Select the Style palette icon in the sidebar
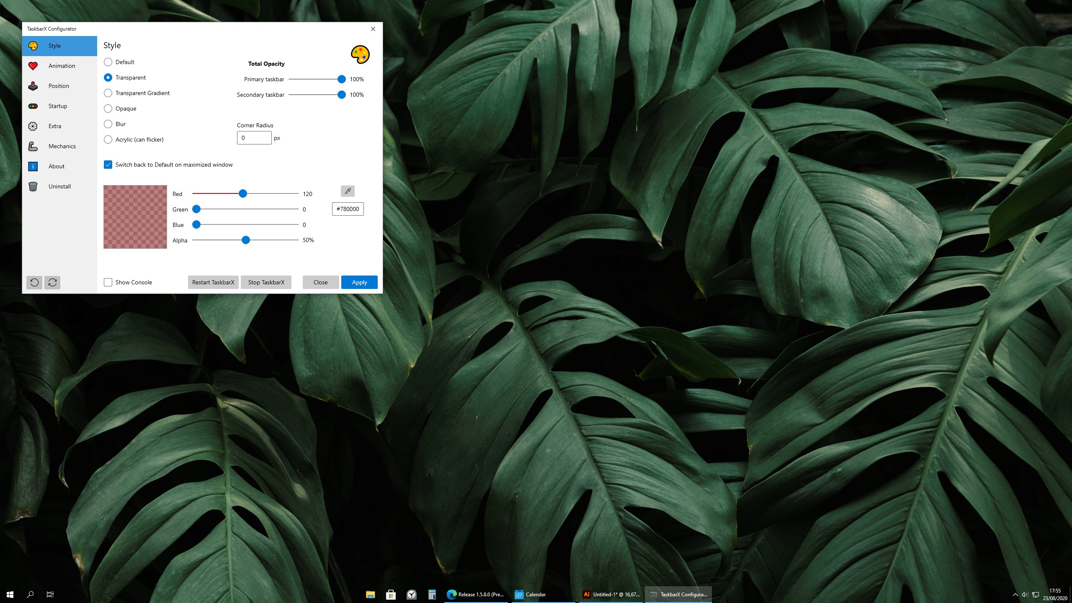Image resolution: width=1072 pixels, height=603 pixels. [33, 46]
